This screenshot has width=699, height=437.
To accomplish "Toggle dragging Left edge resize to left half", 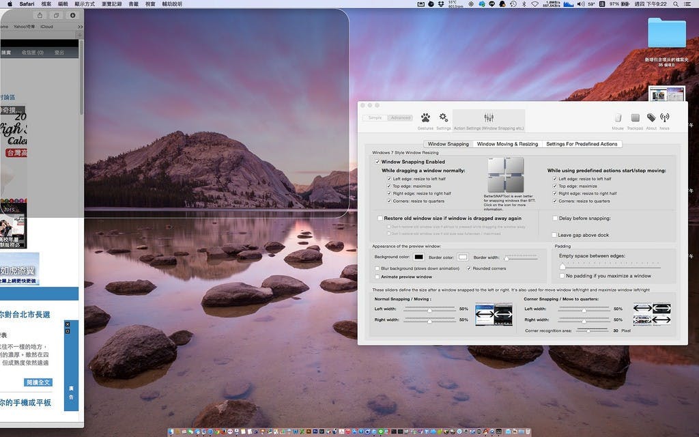I will point(389,179).
